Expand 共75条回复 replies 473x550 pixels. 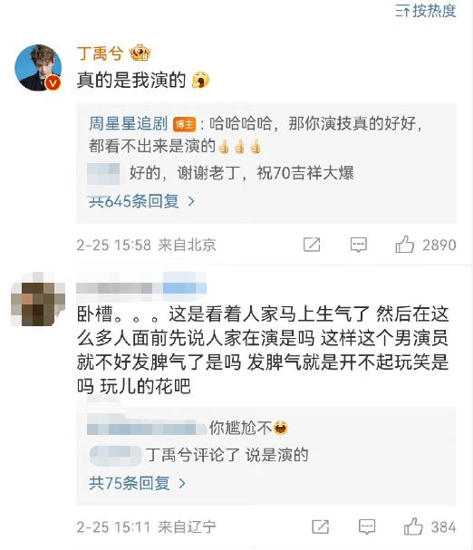(137, 483)
